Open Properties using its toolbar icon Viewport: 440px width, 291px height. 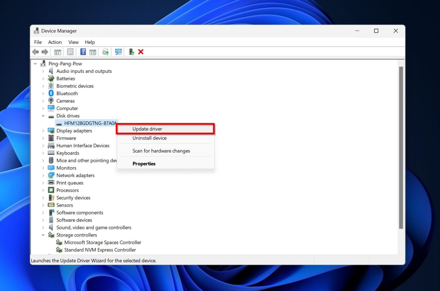[x=70, y=52]
